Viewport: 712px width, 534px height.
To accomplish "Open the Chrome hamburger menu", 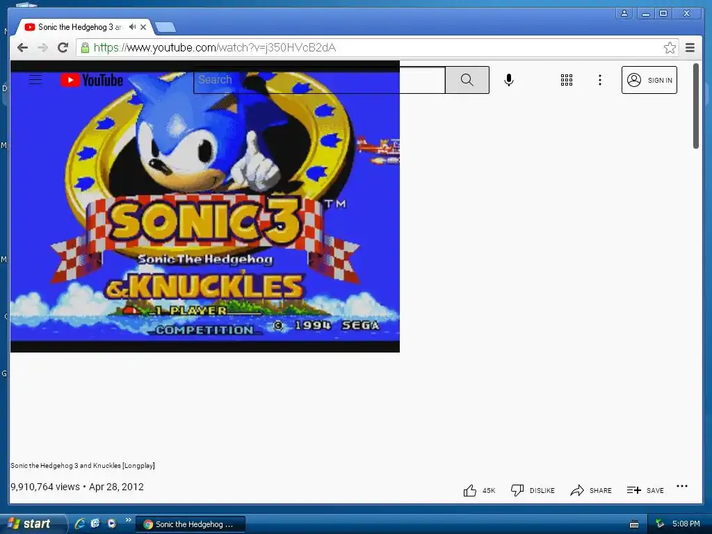I will pos(690,48).
